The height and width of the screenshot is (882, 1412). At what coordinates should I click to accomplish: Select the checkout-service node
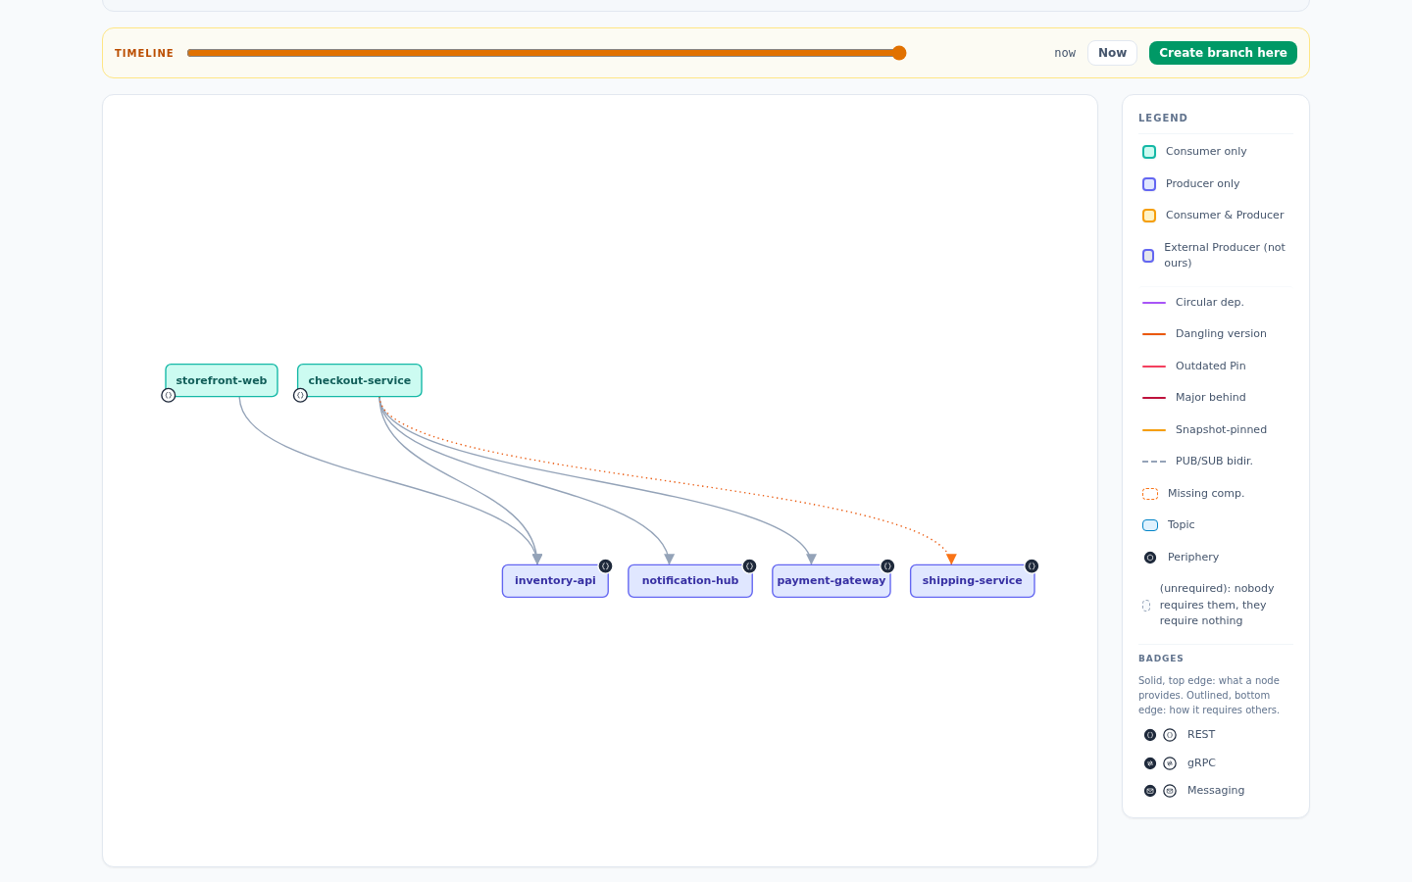point(360,380)
